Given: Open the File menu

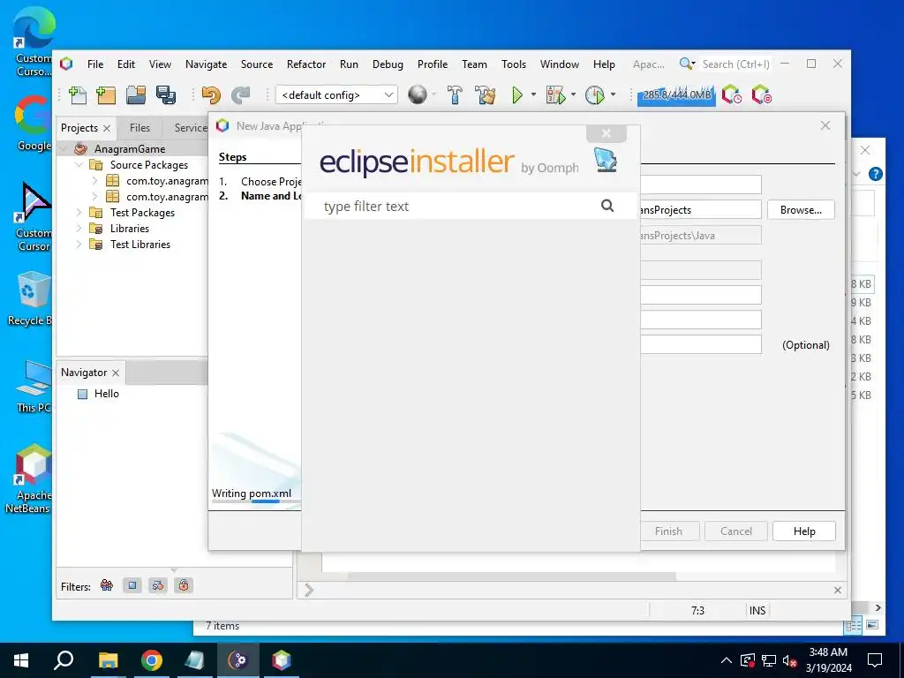Looking at the screenshot, I should (95, 64).
